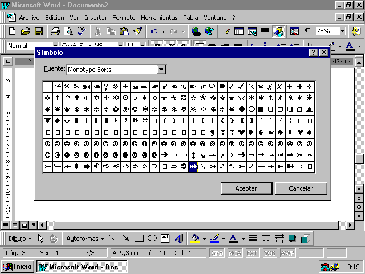This screenshot has height=274, width=365.
Task: Run spelling check ABC icon
Action: [82, 31]
